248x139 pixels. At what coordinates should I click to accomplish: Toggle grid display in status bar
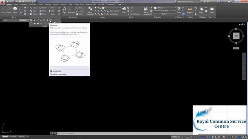click(179, 137)
